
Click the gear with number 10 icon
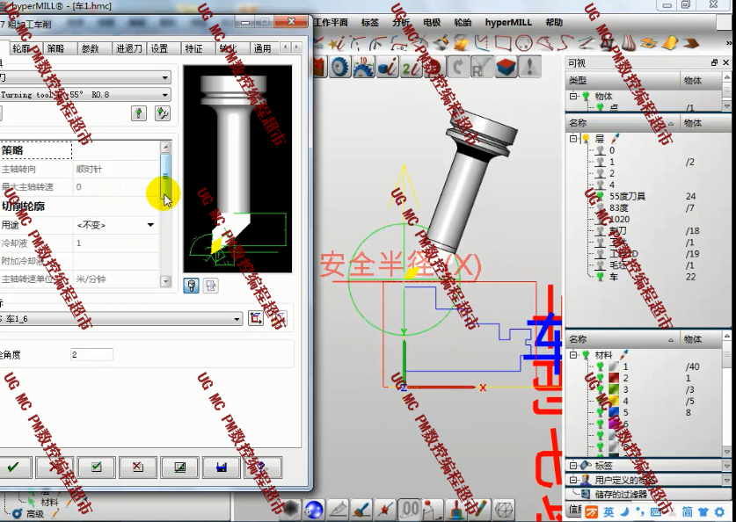pyautogui.click(x=363, y=68)
